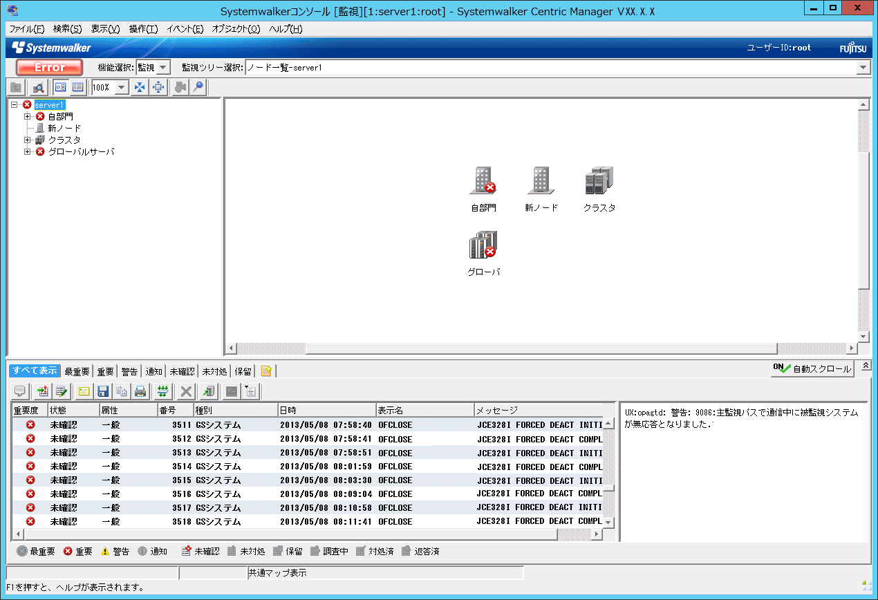Switch to the list view toolbar icon

tap(78, 88)
